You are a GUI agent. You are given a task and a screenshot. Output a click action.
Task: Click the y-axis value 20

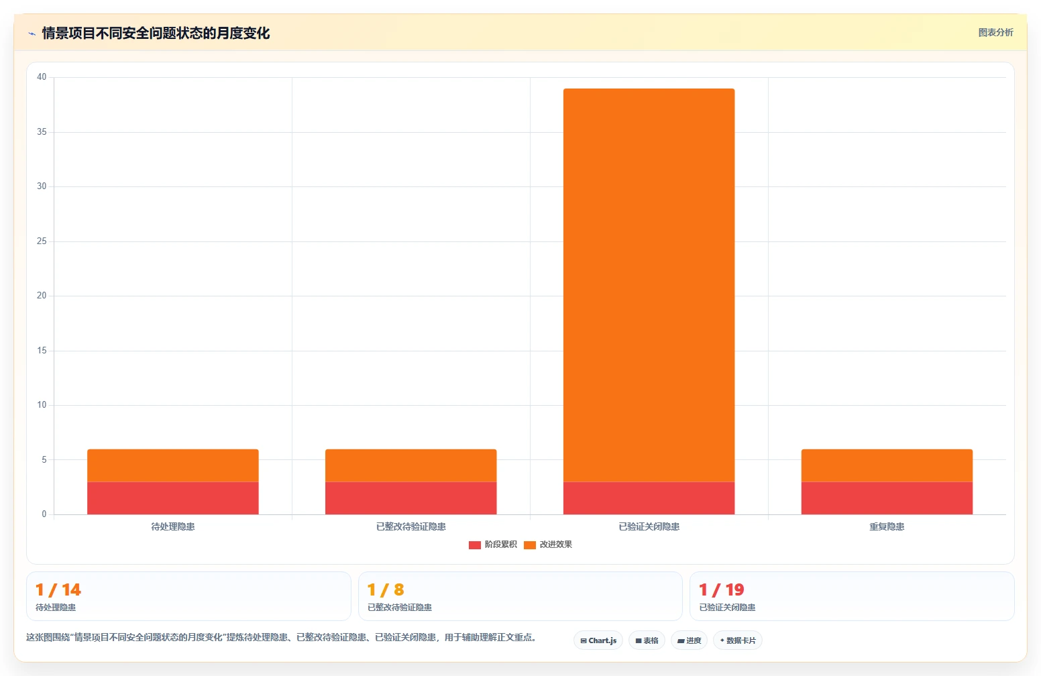[x=42, y=296]
